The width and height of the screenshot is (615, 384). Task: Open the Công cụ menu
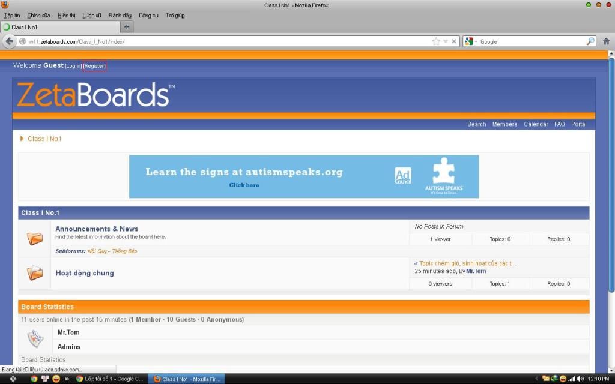(x=148, y=15)
